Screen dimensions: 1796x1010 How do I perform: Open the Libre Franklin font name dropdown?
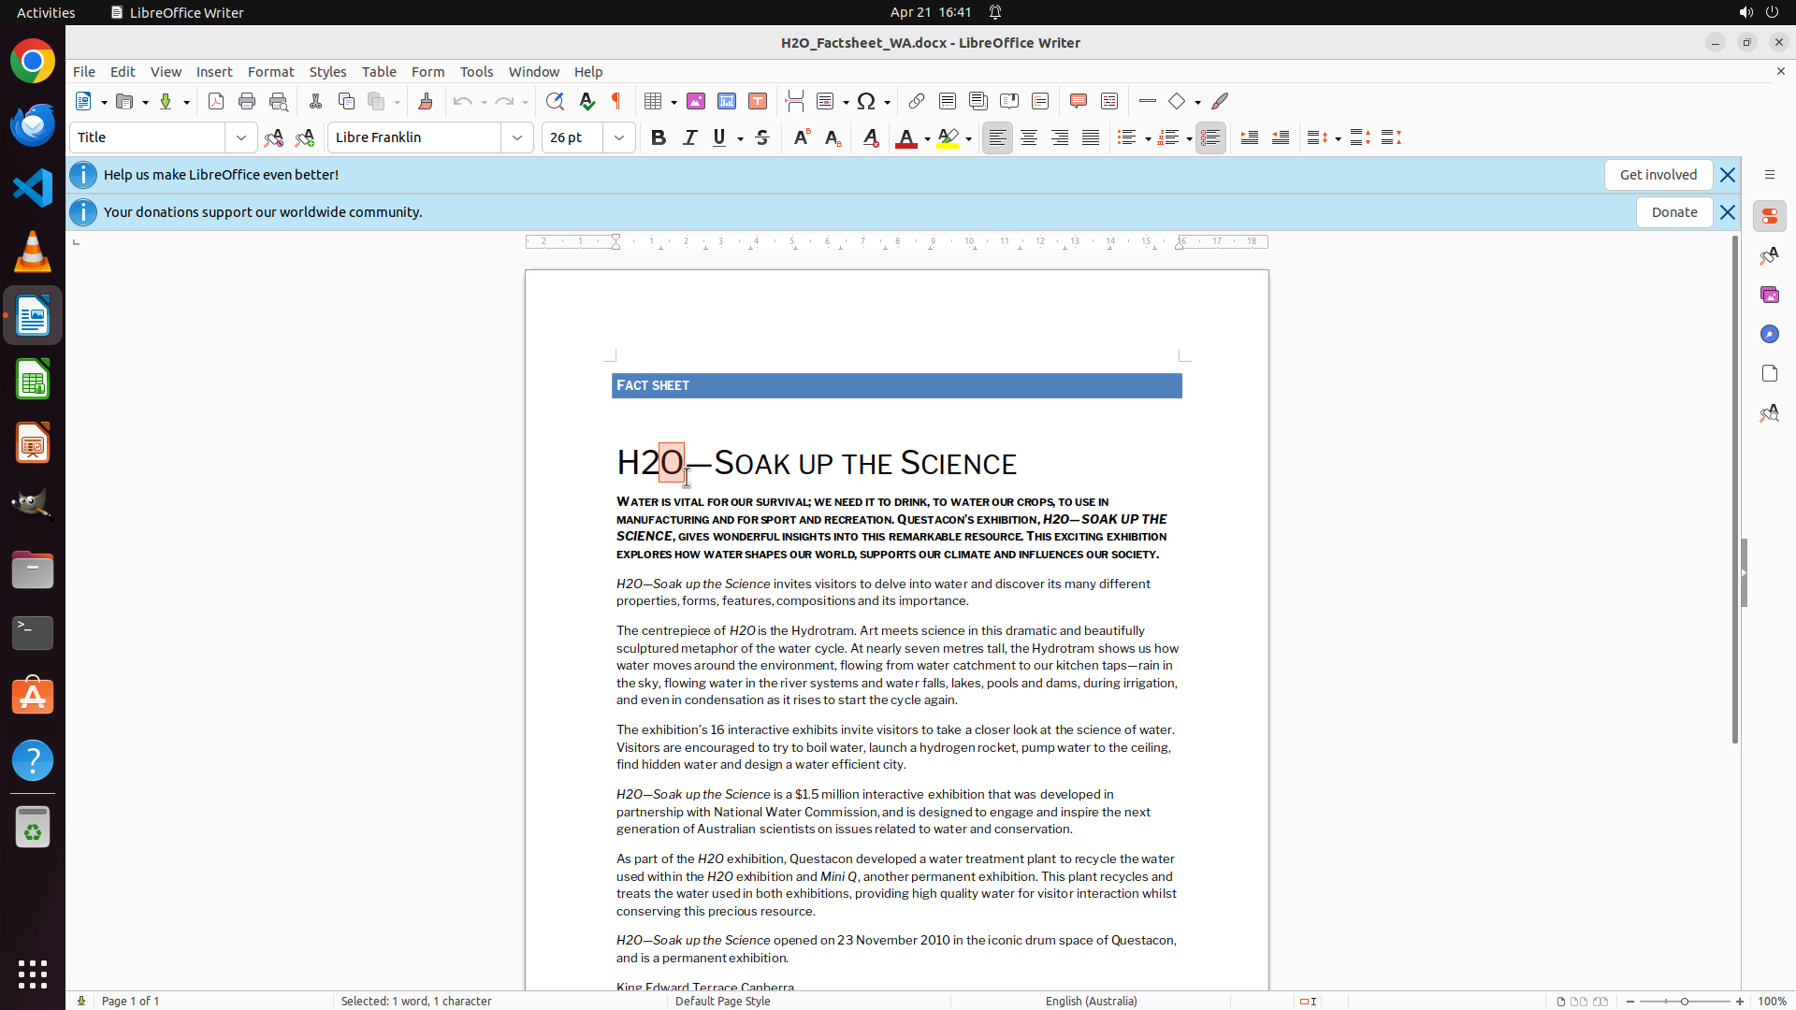(517, 137)
